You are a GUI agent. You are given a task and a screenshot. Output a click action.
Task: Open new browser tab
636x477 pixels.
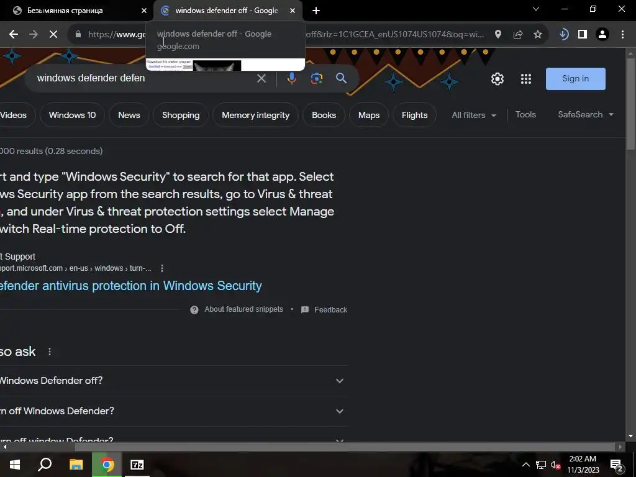point(316,11)
